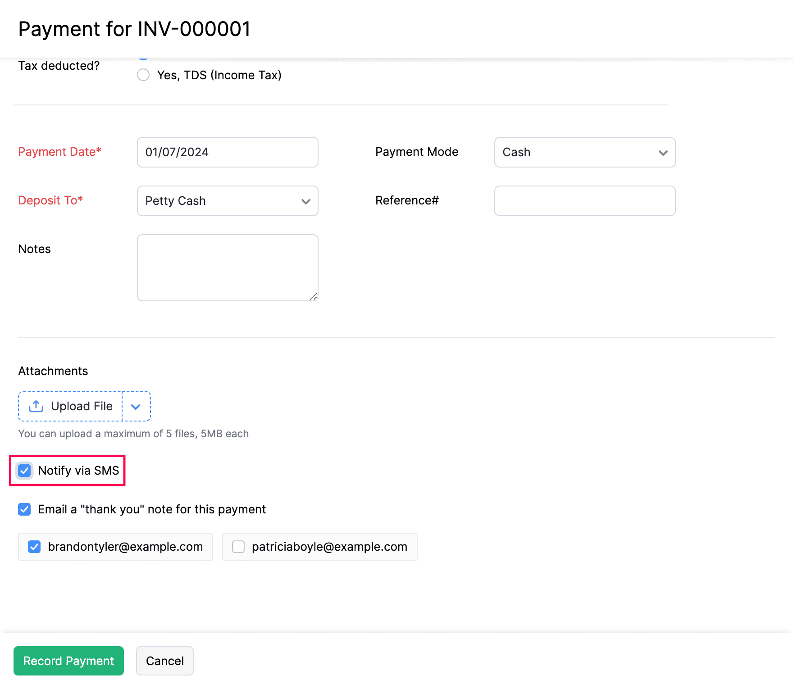The width and height of the screenshot is (793, 689).
Task: Click inside the Notes text area
Action: (x=228, y=267)
